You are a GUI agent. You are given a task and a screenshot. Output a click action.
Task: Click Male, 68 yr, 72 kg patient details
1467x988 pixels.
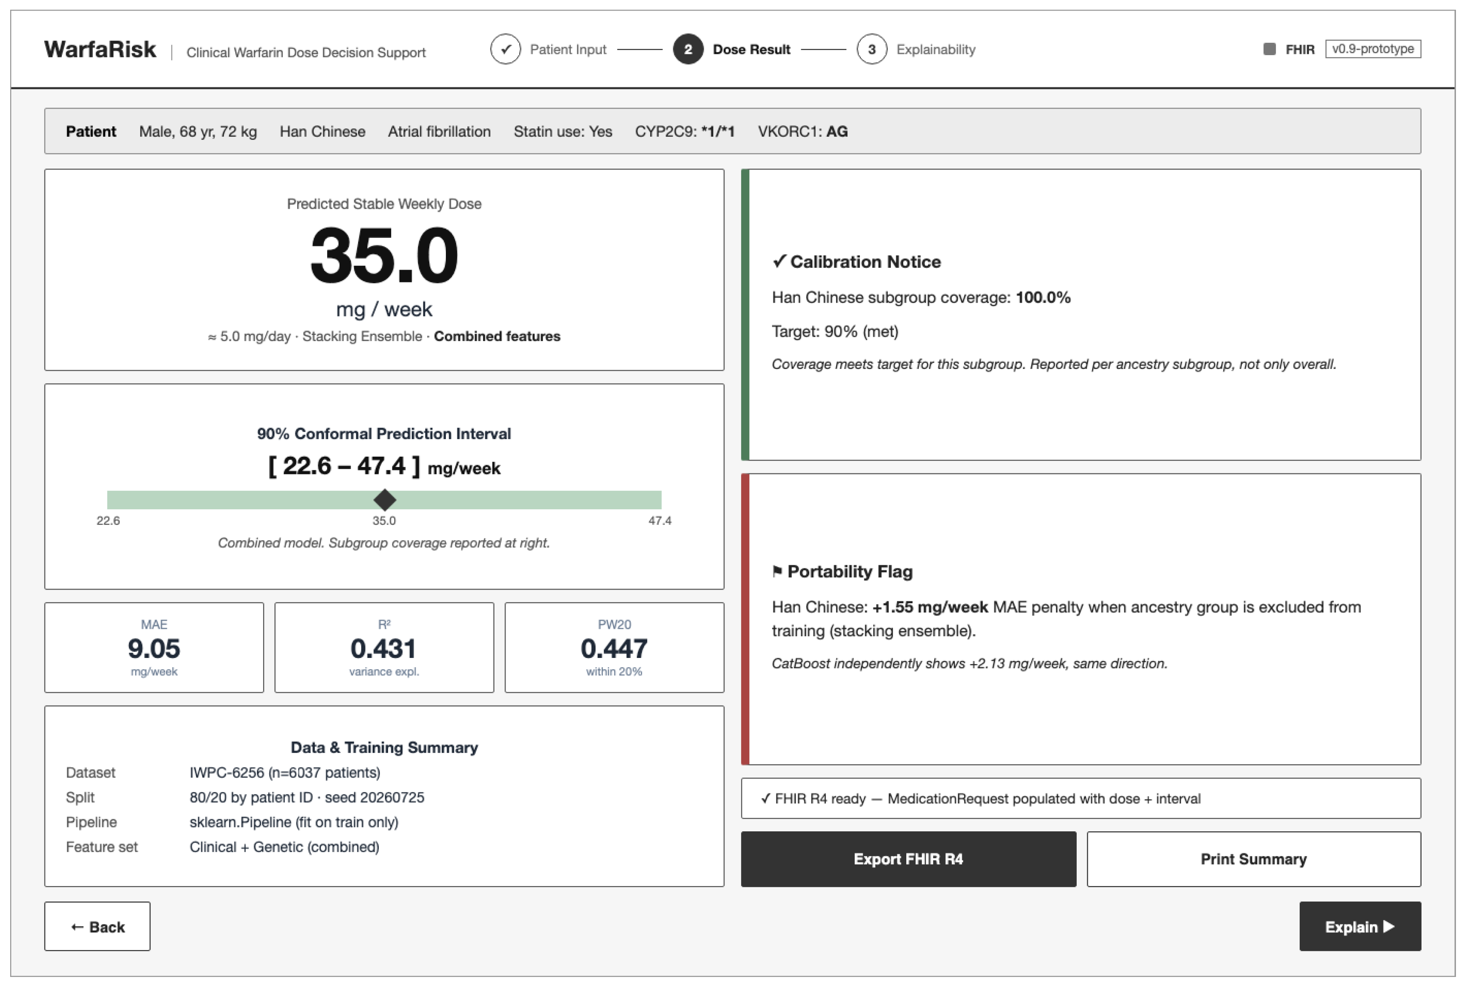point(198,131)
